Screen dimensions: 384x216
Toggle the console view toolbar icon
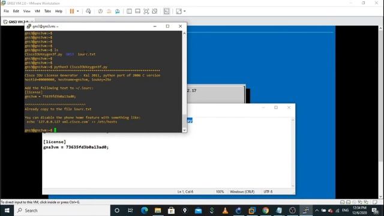click(x=167, y=11)
